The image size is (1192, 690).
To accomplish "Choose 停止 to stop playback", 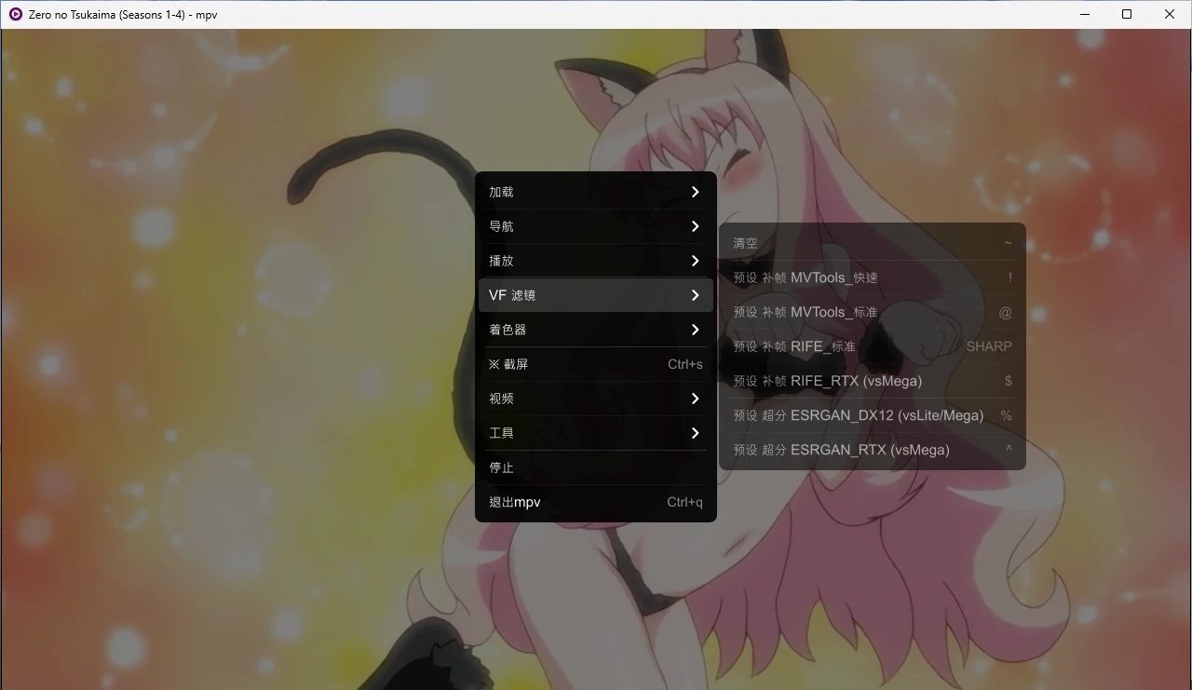I will click(x=596, y=467).
